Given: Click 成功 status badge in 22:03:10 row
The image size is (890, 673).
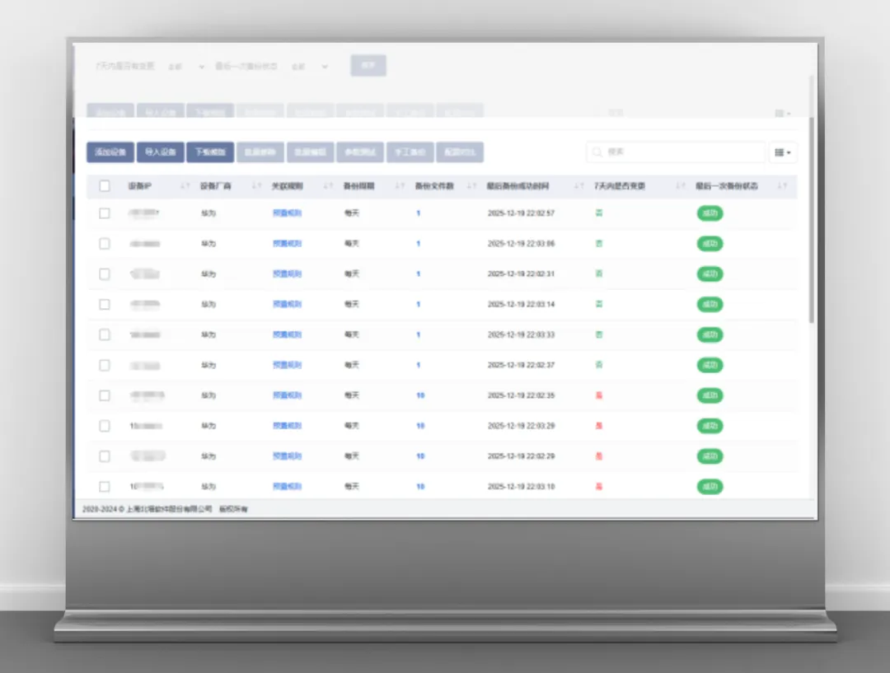Looking at the screenshot, I should [x=710, y=486].
